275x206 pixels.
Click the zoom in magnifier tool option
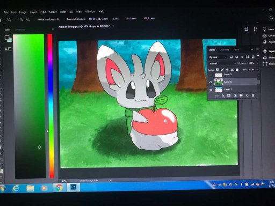coord(21,20)
